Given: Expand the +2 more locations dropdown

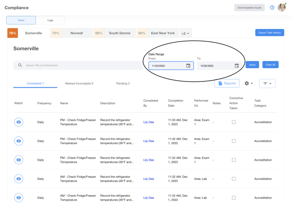Looking at the screenshot, I should (x=185, y=33).
